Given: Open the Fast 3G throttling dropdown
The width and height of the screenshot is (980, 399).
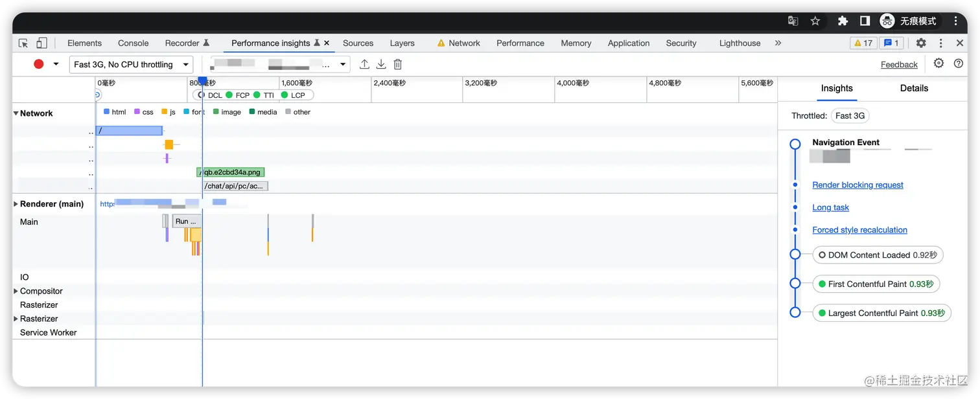Looking at the screenshot, I should pyautogui.click(x=132, y=64).
